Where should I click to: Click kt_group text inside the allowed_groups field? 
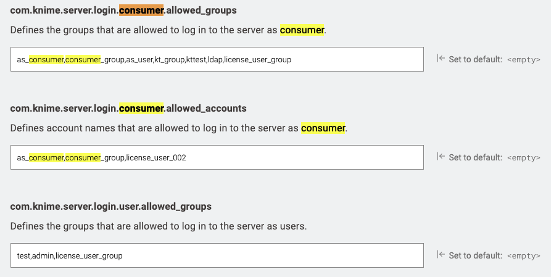pyautogui.click(x=170, y=60)
